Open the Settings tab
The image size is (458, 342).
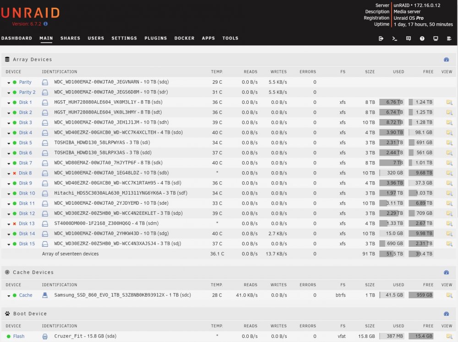coord(124,38)
